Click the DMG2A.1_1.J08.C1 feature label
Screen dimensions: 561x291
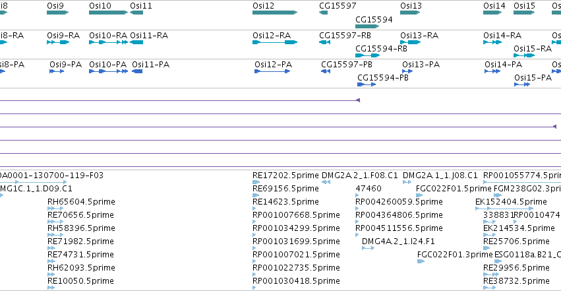(440, 176)
